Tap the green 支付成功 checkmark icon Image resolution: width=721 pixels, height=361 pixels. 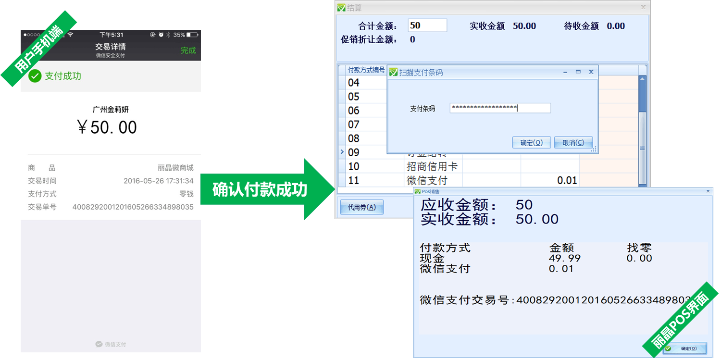(35, 76)
